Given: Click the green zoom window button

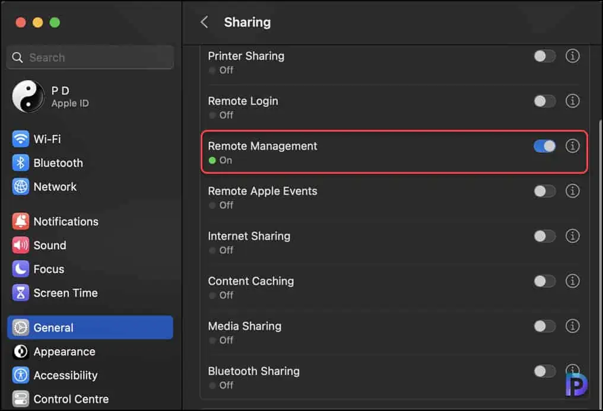Looking at the screenshot, I should tap(55, 23).
